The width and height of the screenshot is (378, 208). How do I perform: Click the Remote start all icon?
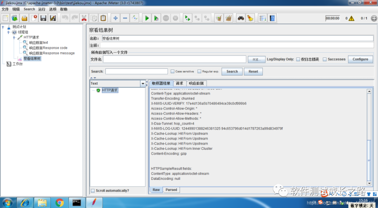(187, 18)
